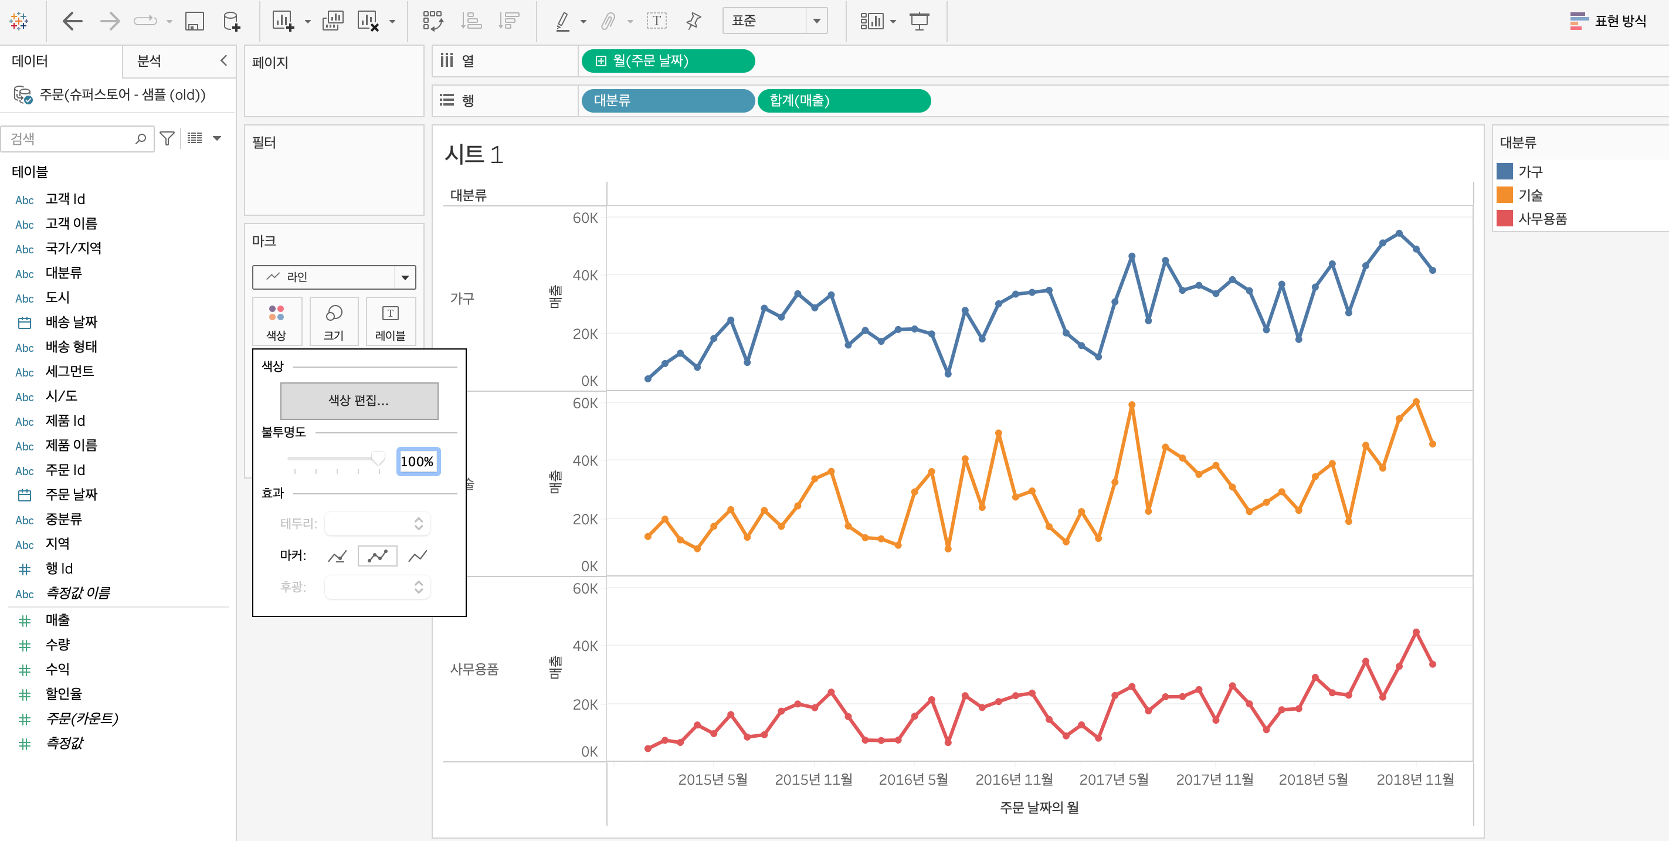The height and width of the screenshot is (841, 1669).
Task: Select all markers shown option
Action: (377, 556)
